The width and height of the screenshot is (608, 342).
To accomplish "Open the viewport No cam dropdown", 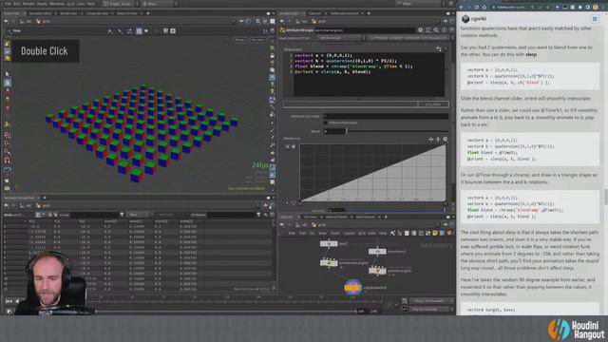I will click(258, 40).
